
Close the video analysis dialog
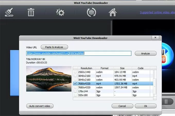[155, 38]
